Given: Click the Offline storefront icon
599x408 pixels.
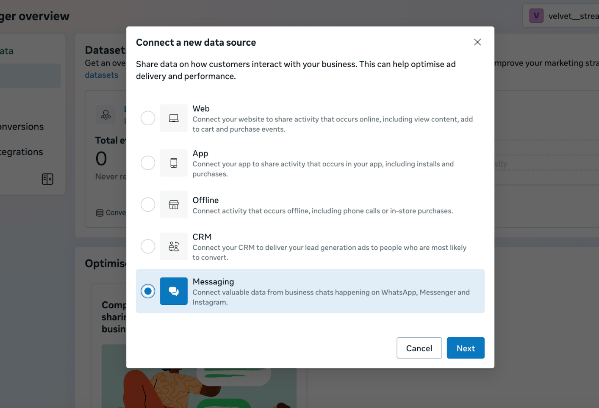Looking at the screenshot, I should (x=174, y=204).
